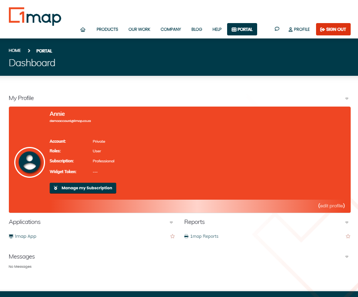Open the Products menu

tap(107, 29)
